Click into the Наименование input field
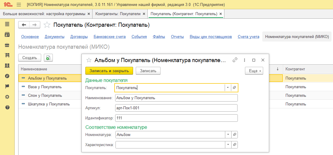 [176, 98]
